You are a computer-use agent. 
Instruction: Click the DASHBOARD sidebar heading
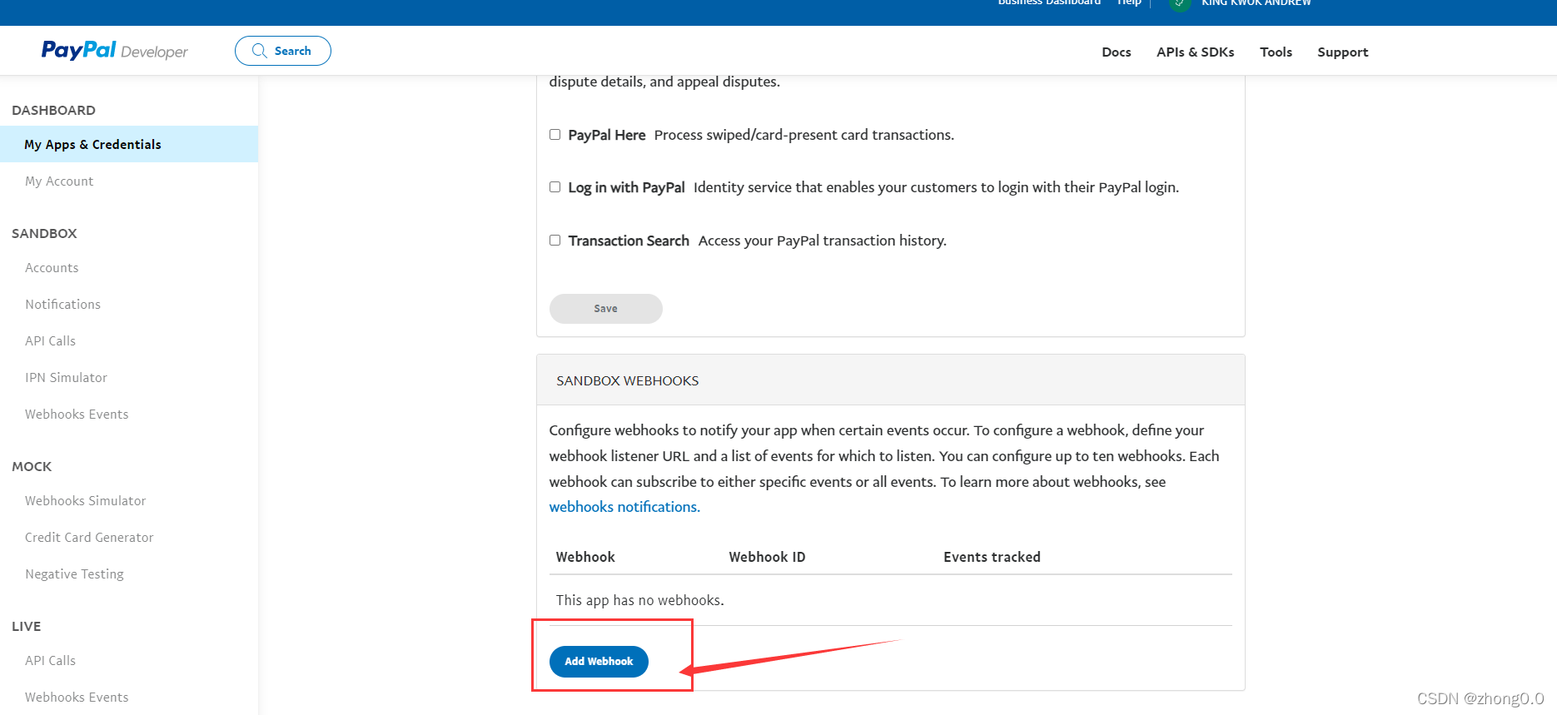tap(53, 110)
